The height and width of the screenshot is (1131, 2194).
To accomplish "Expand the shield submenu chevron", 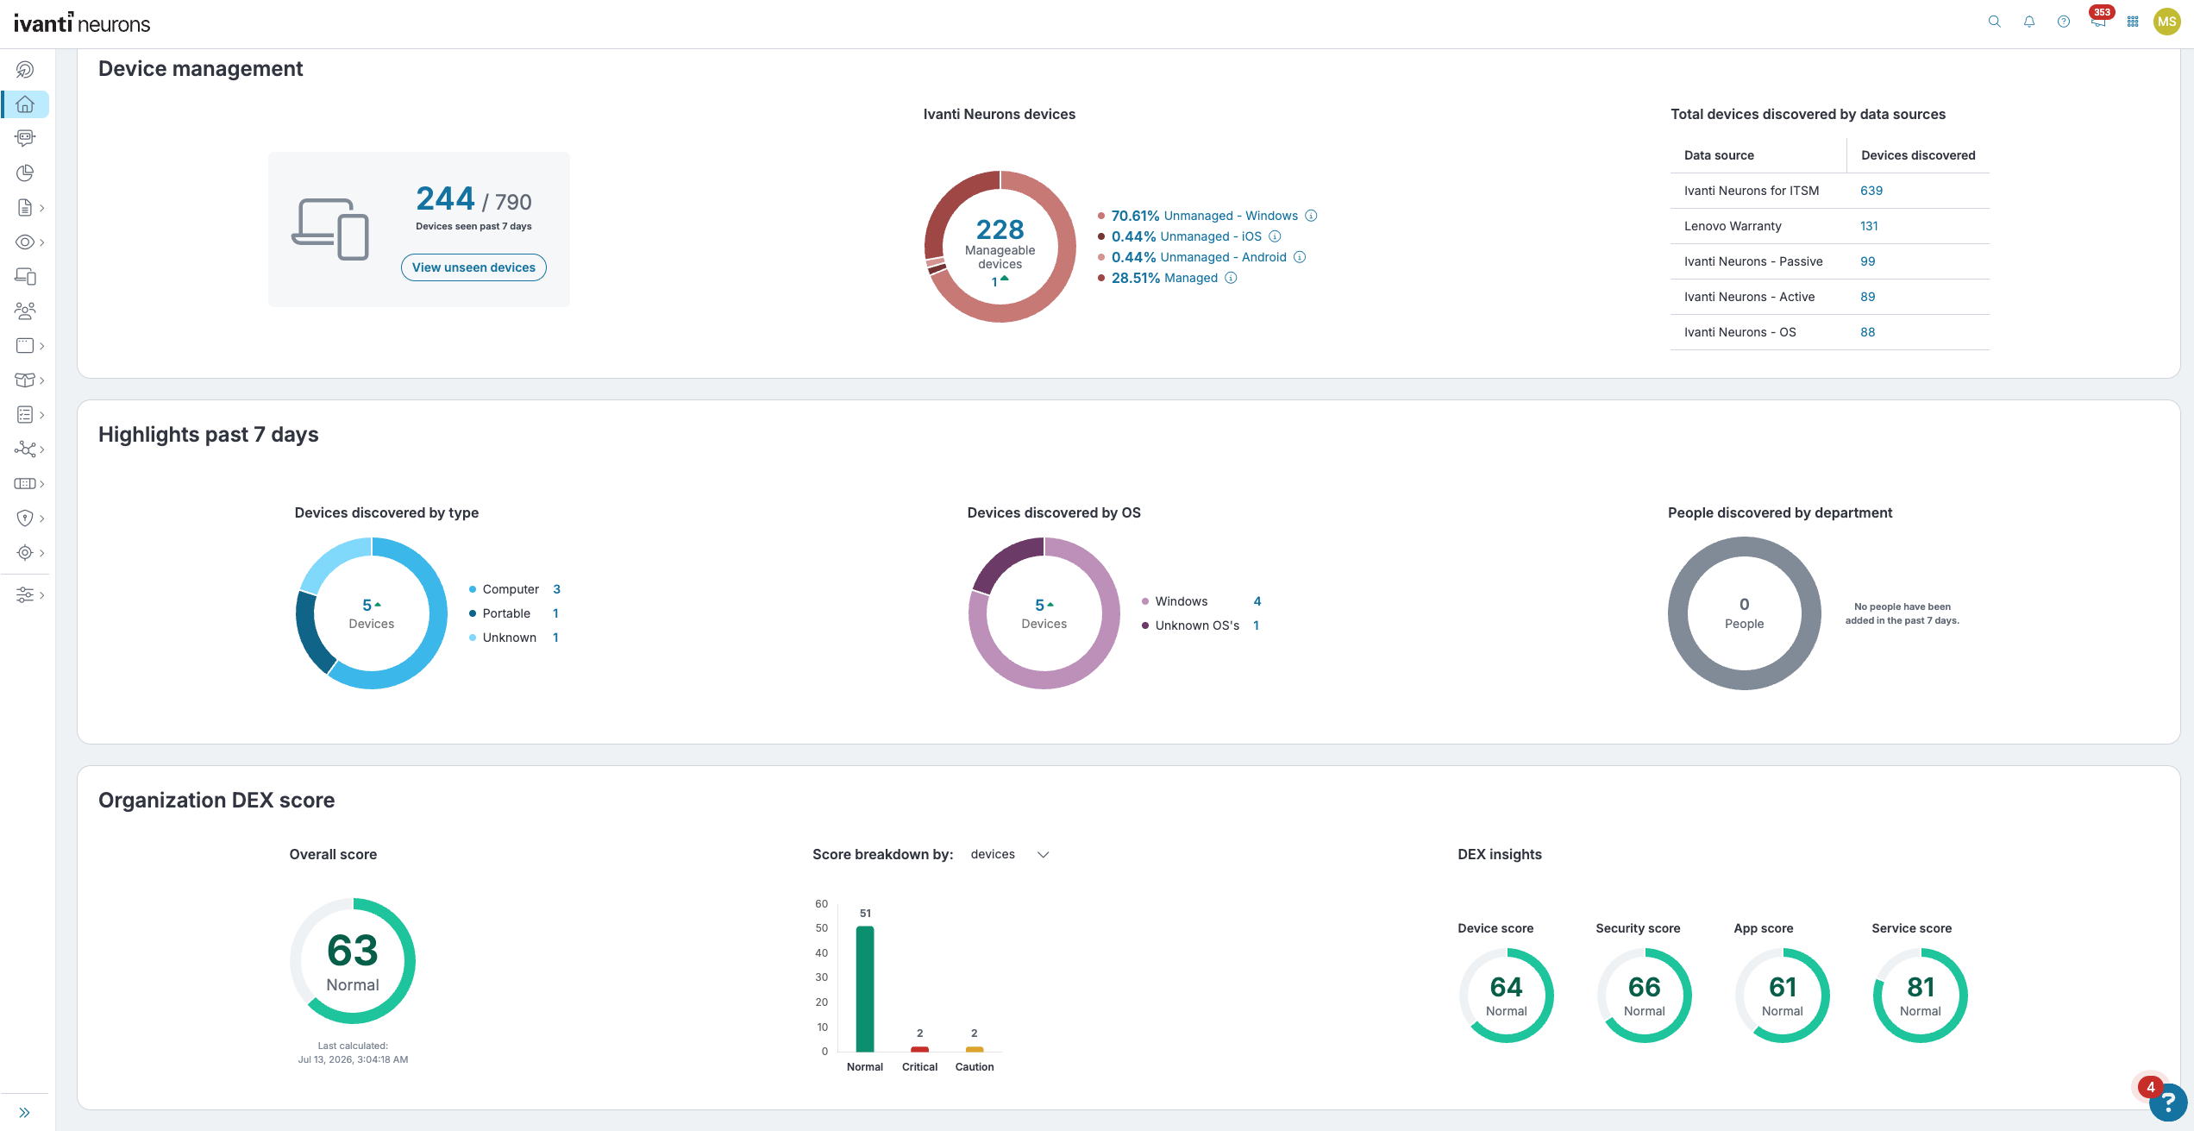I will click(41, 518).
